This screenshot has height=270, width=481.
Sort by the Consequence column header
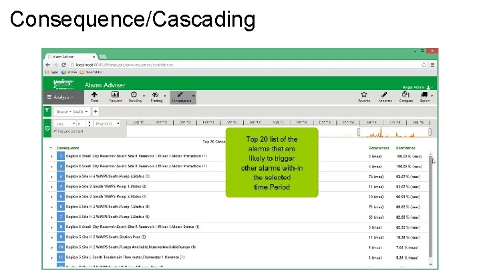pyautogui.click(x=67, y=148)
